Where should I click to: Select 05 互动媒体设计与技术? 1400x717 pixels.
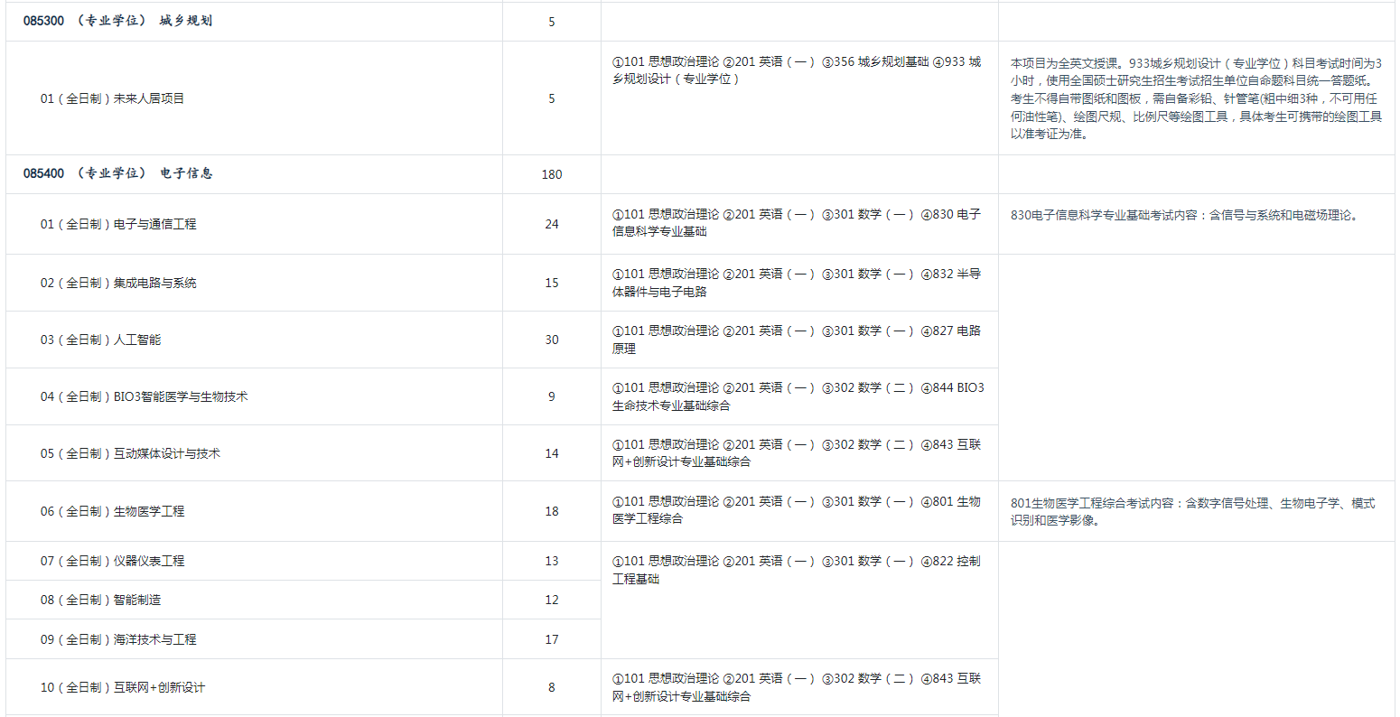pos(129,453)
